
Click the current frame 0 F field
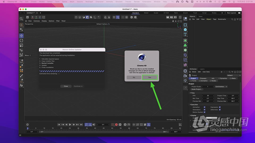click(x=103, y=124)
